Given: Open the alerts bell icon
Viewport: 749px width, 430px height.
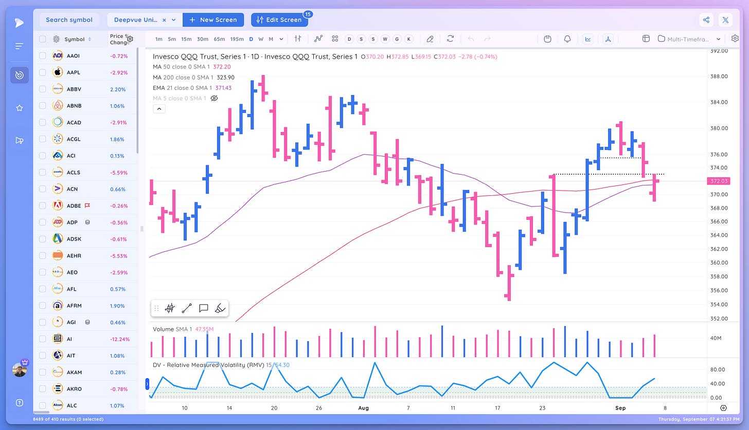Looking at the screenshot, I should [567, 39].
